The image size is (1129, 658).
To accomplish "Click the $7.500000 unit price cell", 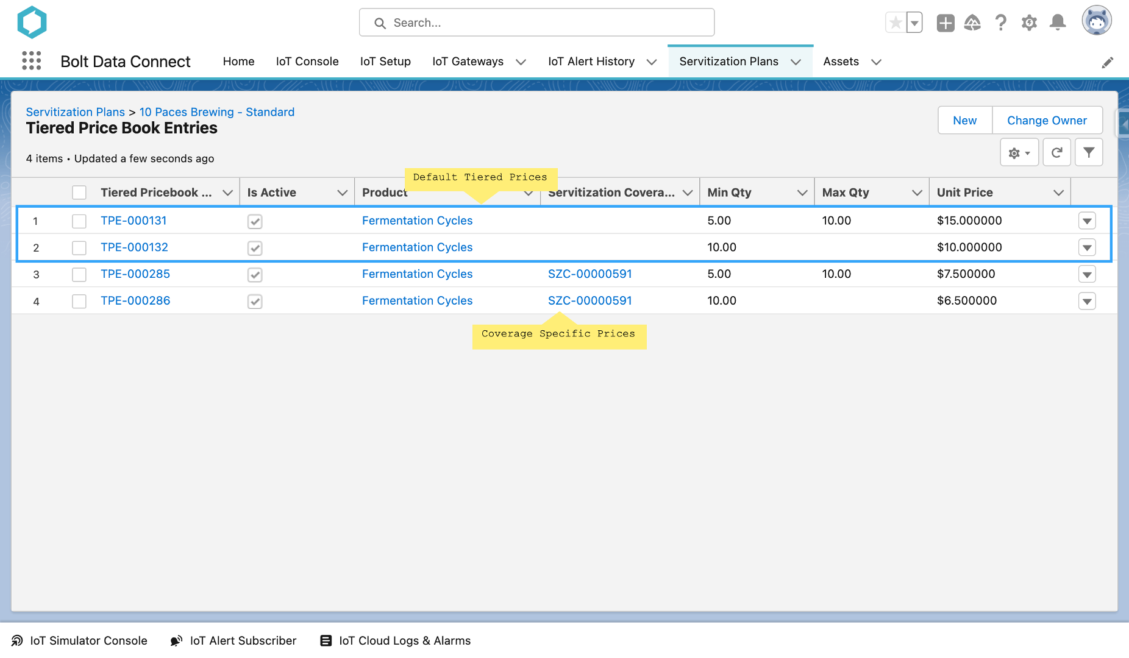I will (x=966, y=274).
